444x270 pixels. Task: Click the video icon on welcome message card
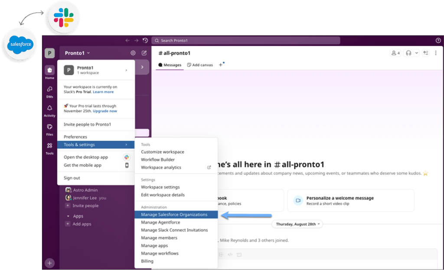[x=298, y=200]
